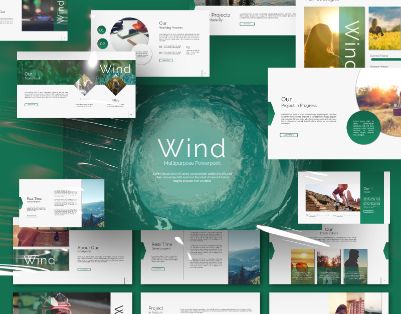Click the Mikey diamond photo on Team Work slide
The height and width of the screenshot is (314, 401).
(115, 86)
